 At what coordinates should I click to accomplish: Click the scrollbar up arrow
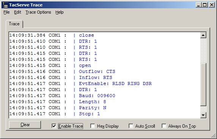click(x=203, y=35)
